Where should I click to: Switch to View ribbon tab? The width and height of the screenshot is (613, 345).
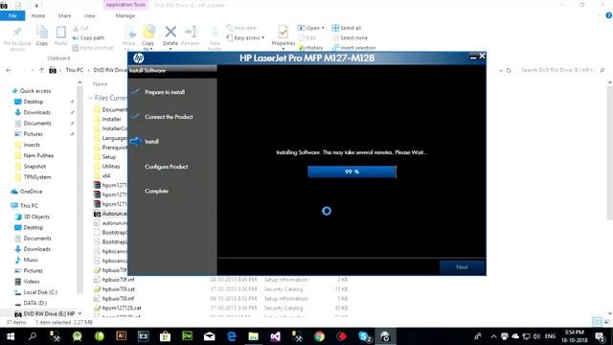coord(89,15)
